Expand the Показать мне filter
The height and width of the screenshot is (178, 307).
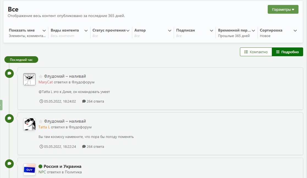click(27, 33)
